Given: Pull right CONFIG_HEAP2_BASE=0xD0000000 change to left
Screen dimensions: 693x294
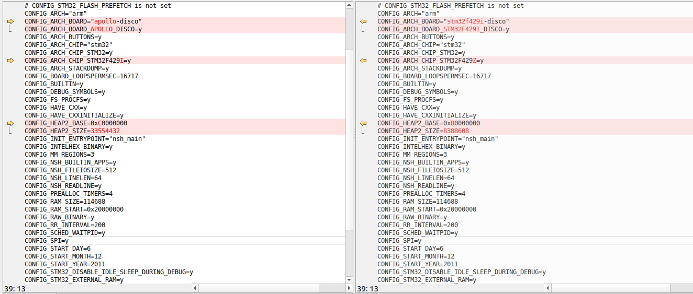Looking at the screenshot, I should 363,123.
